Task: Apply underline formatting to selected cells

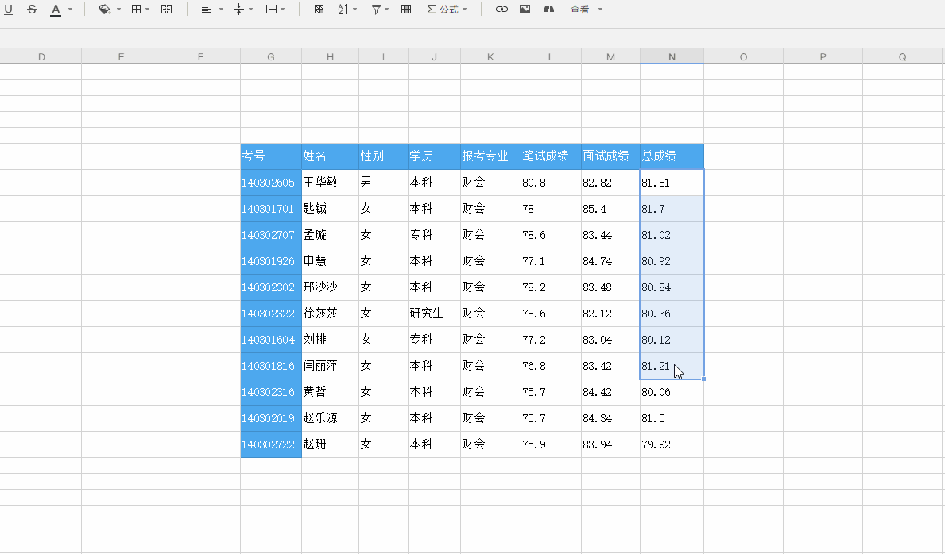Action: coord(9,10)
